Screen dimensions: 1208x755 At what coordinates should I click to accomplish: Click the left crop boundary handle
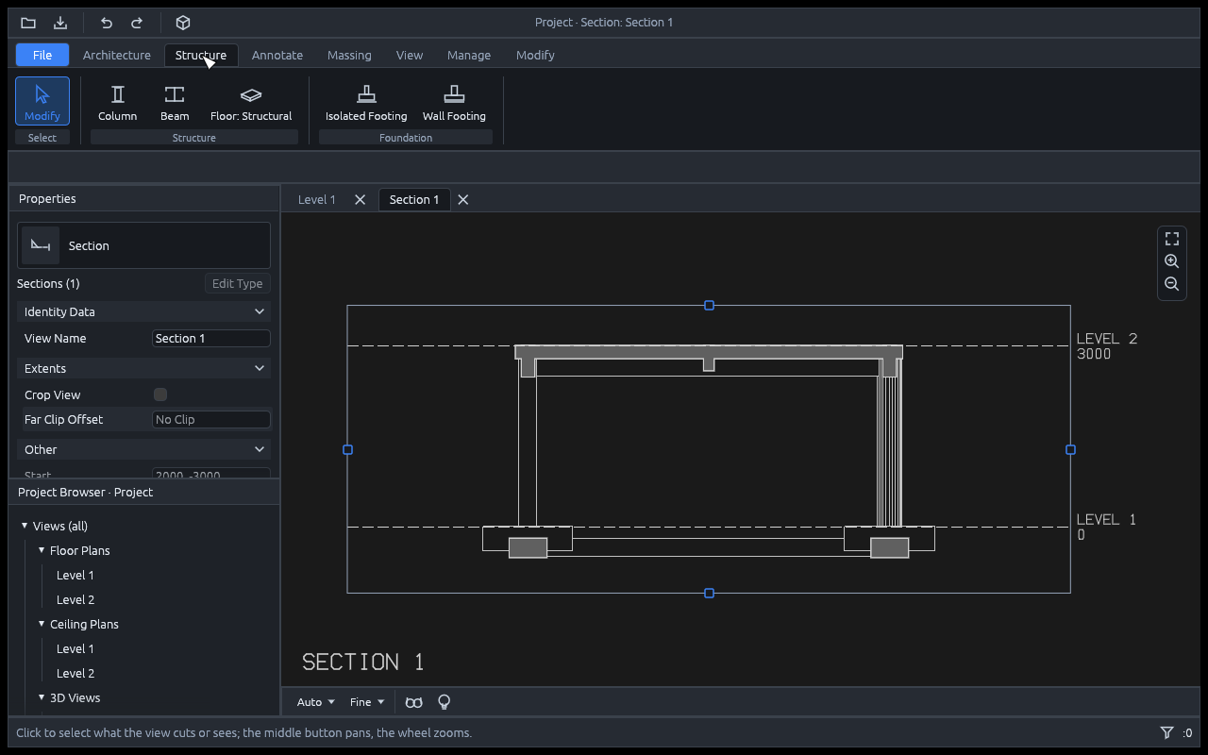point(347,450)
